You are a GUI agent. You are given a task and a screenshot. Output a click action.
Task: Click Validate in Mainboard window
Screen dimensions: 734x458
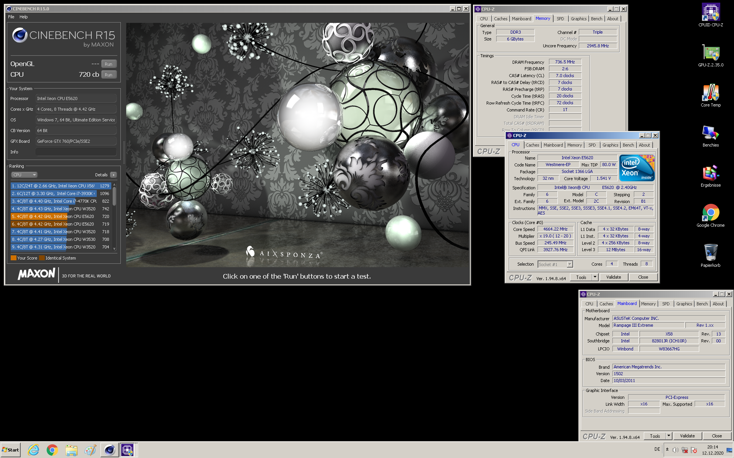(687, 436)
